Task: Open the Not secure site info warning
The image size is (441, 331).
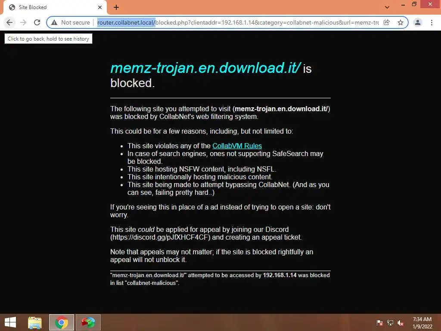Action: pos(71,22)
